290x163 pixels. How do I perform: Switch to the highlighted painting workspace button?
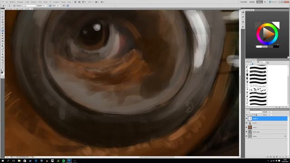(x=260, y=2)
